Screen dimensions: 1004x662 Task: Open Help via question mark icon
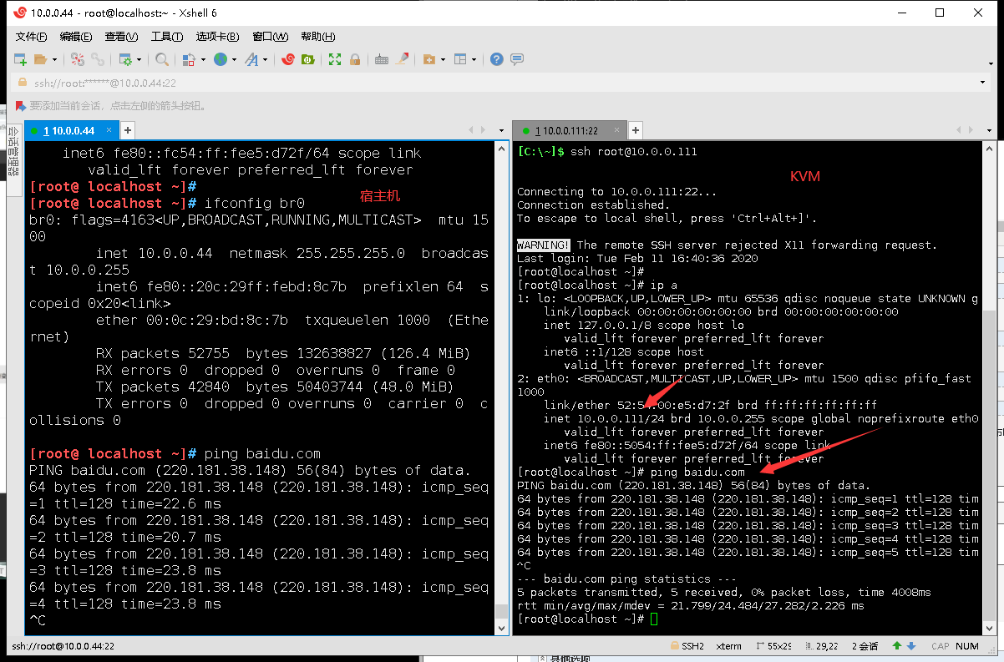497,59
